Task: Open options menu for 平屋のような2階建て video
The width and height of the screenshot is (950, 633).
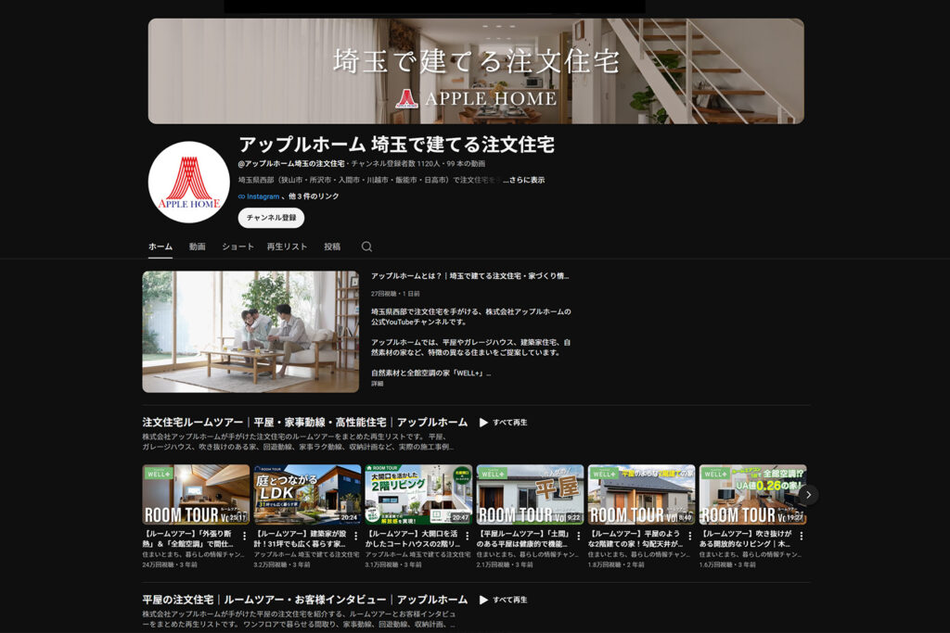Action: [690, 537]
